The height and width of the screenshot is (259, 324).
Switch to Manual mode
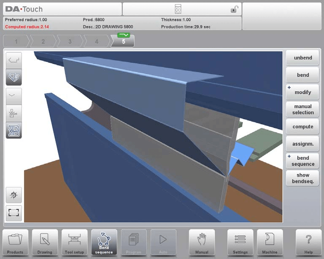(202, 243)
